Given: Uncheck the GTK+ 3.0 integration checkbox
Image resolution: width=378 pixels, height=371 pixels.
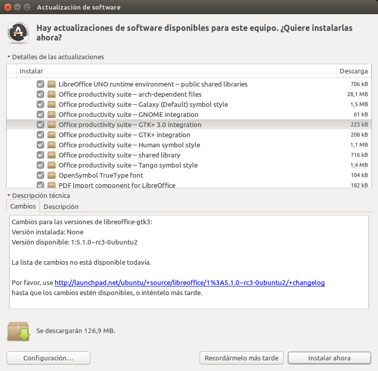Looking at the screenshot, I should point(40,125).
